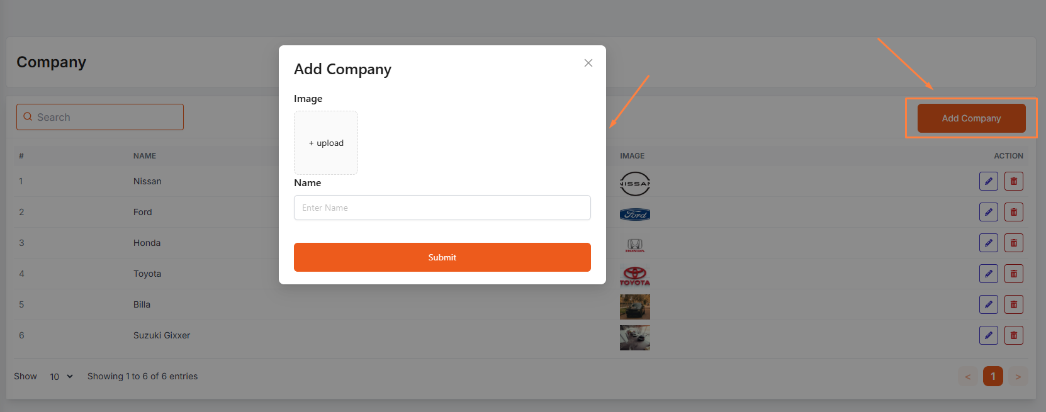Click the trash icon for Nissan
The width and height of the screenshot is (1046, 412).
1013,181
